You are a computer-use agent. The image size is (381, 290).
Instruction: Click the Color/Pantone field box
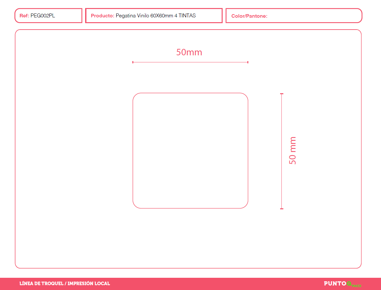pyautogui.click(x=294, y=15)
